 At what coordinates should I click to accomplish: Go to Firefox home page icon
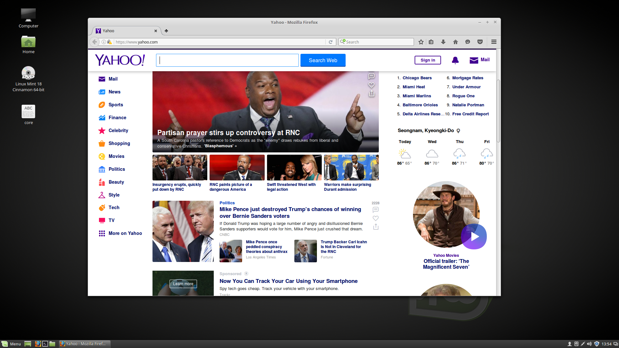(456, 42)
